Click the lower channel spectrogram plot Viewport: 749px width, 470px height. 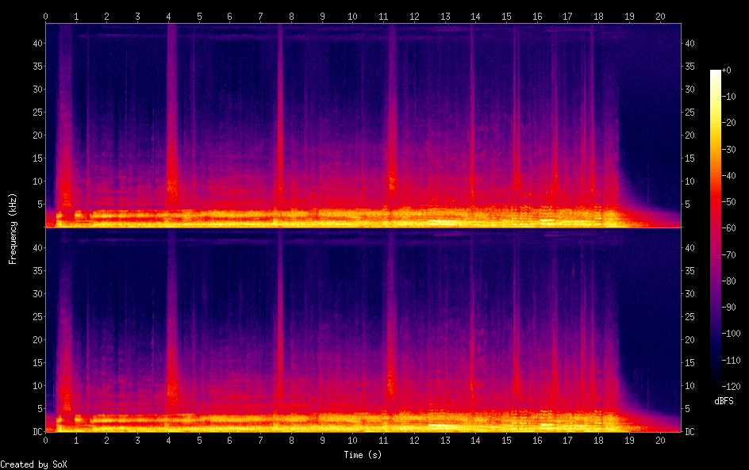[363, 331]
